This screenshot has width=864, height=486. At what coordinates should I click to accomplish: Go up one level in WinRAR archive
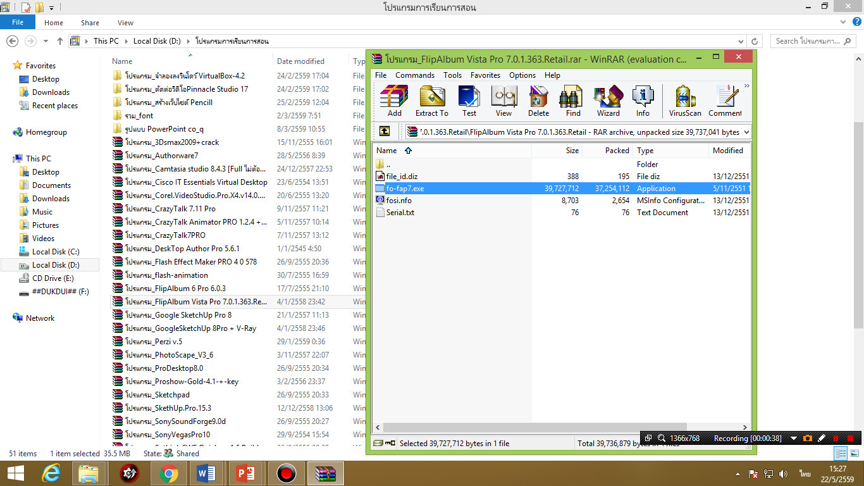pyautogui.click(x=385, y=132)
